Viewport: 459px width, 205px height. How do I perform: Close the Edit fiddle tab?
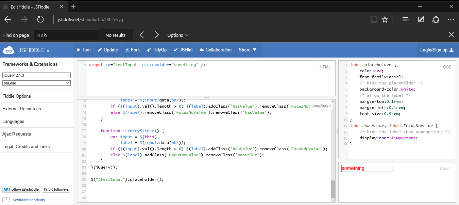62,7
